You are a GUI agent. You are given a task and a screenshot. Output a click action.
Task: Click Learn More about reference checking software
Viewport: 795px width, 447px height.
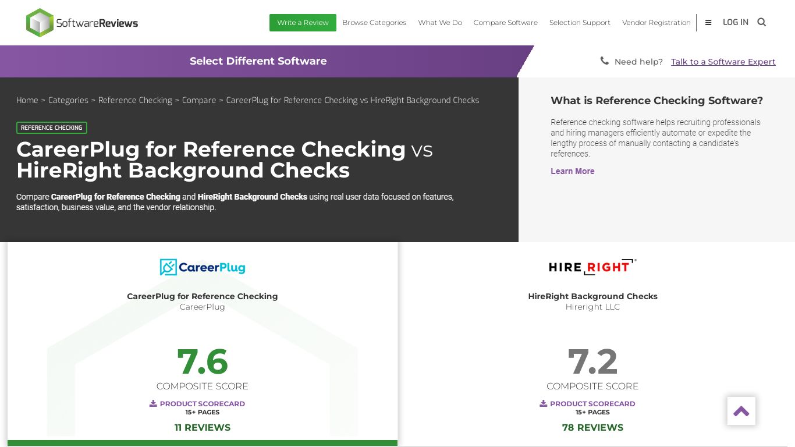coord(573,171)
